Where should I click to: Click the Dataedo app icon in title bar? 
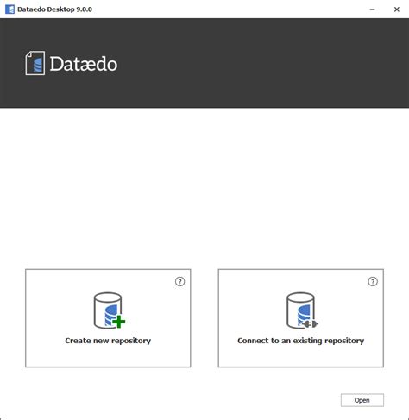click(x=9, y=9)
